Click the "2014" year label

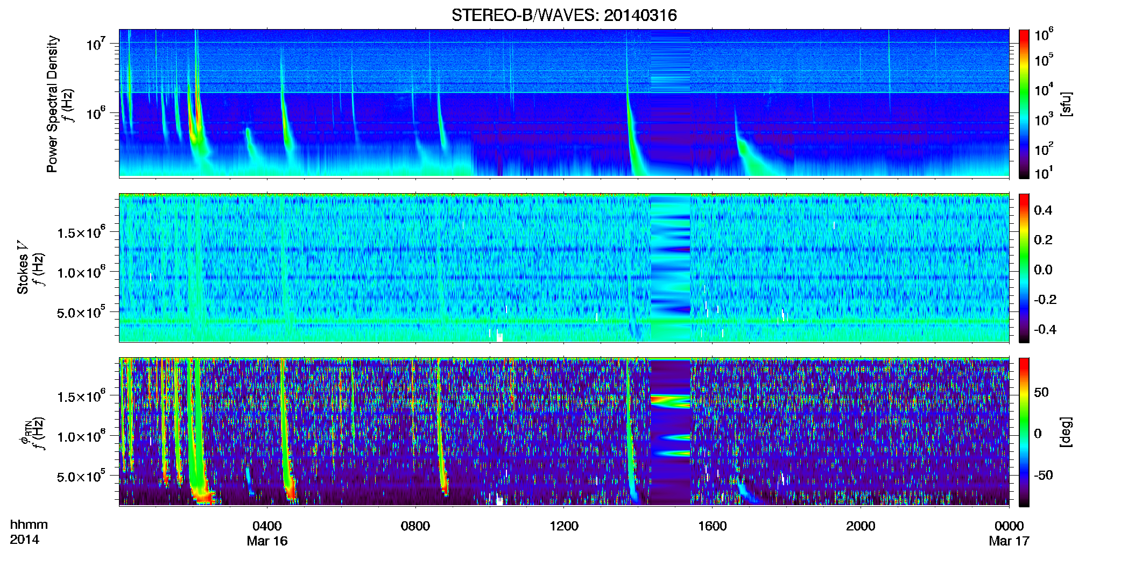click(x=24, y=540)
